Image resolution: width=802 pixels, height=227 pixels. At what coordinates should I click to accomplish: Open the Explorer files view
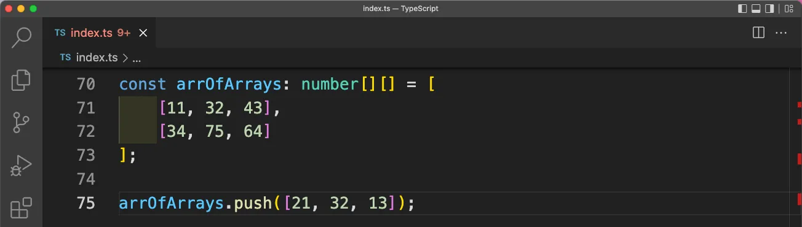click(21, 80)
